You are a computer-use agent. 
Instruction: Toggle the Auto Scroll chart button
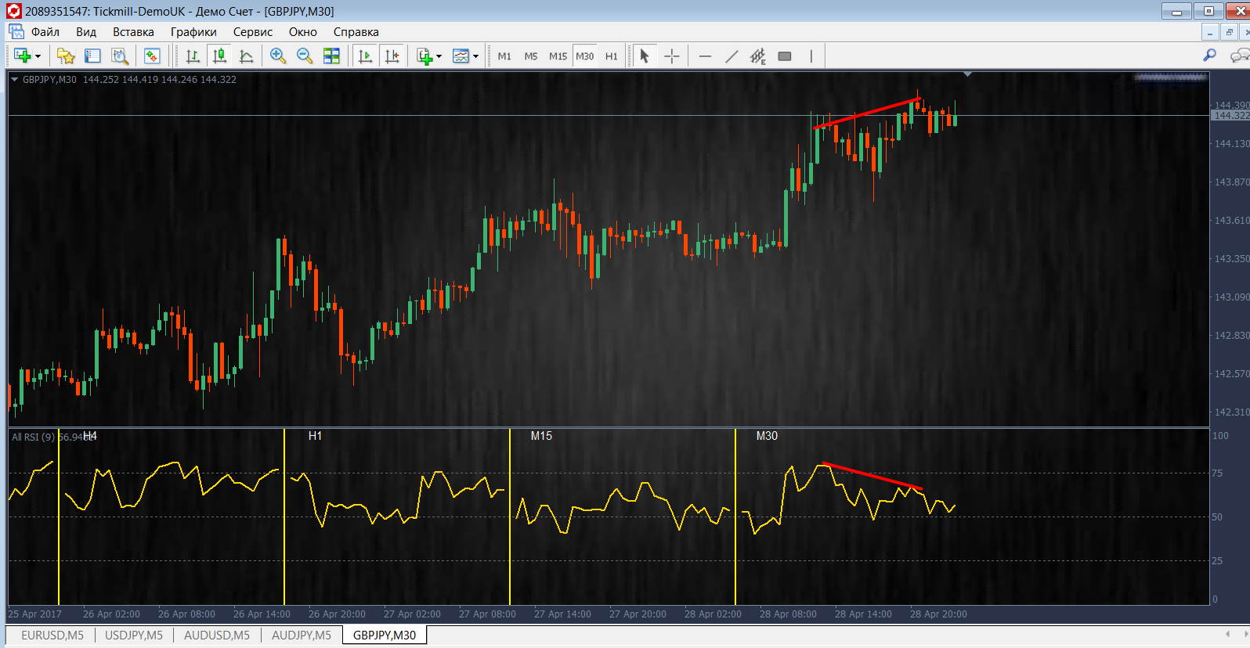click(x=365, y=56)
